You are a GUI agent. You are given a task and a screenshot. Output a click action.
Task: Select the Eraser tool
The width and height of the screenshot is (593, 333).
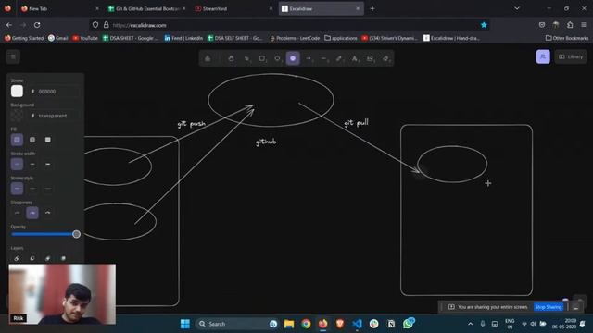385,58
